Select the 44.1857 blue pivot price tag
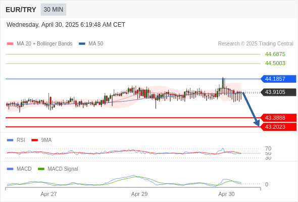 point(278,79)
